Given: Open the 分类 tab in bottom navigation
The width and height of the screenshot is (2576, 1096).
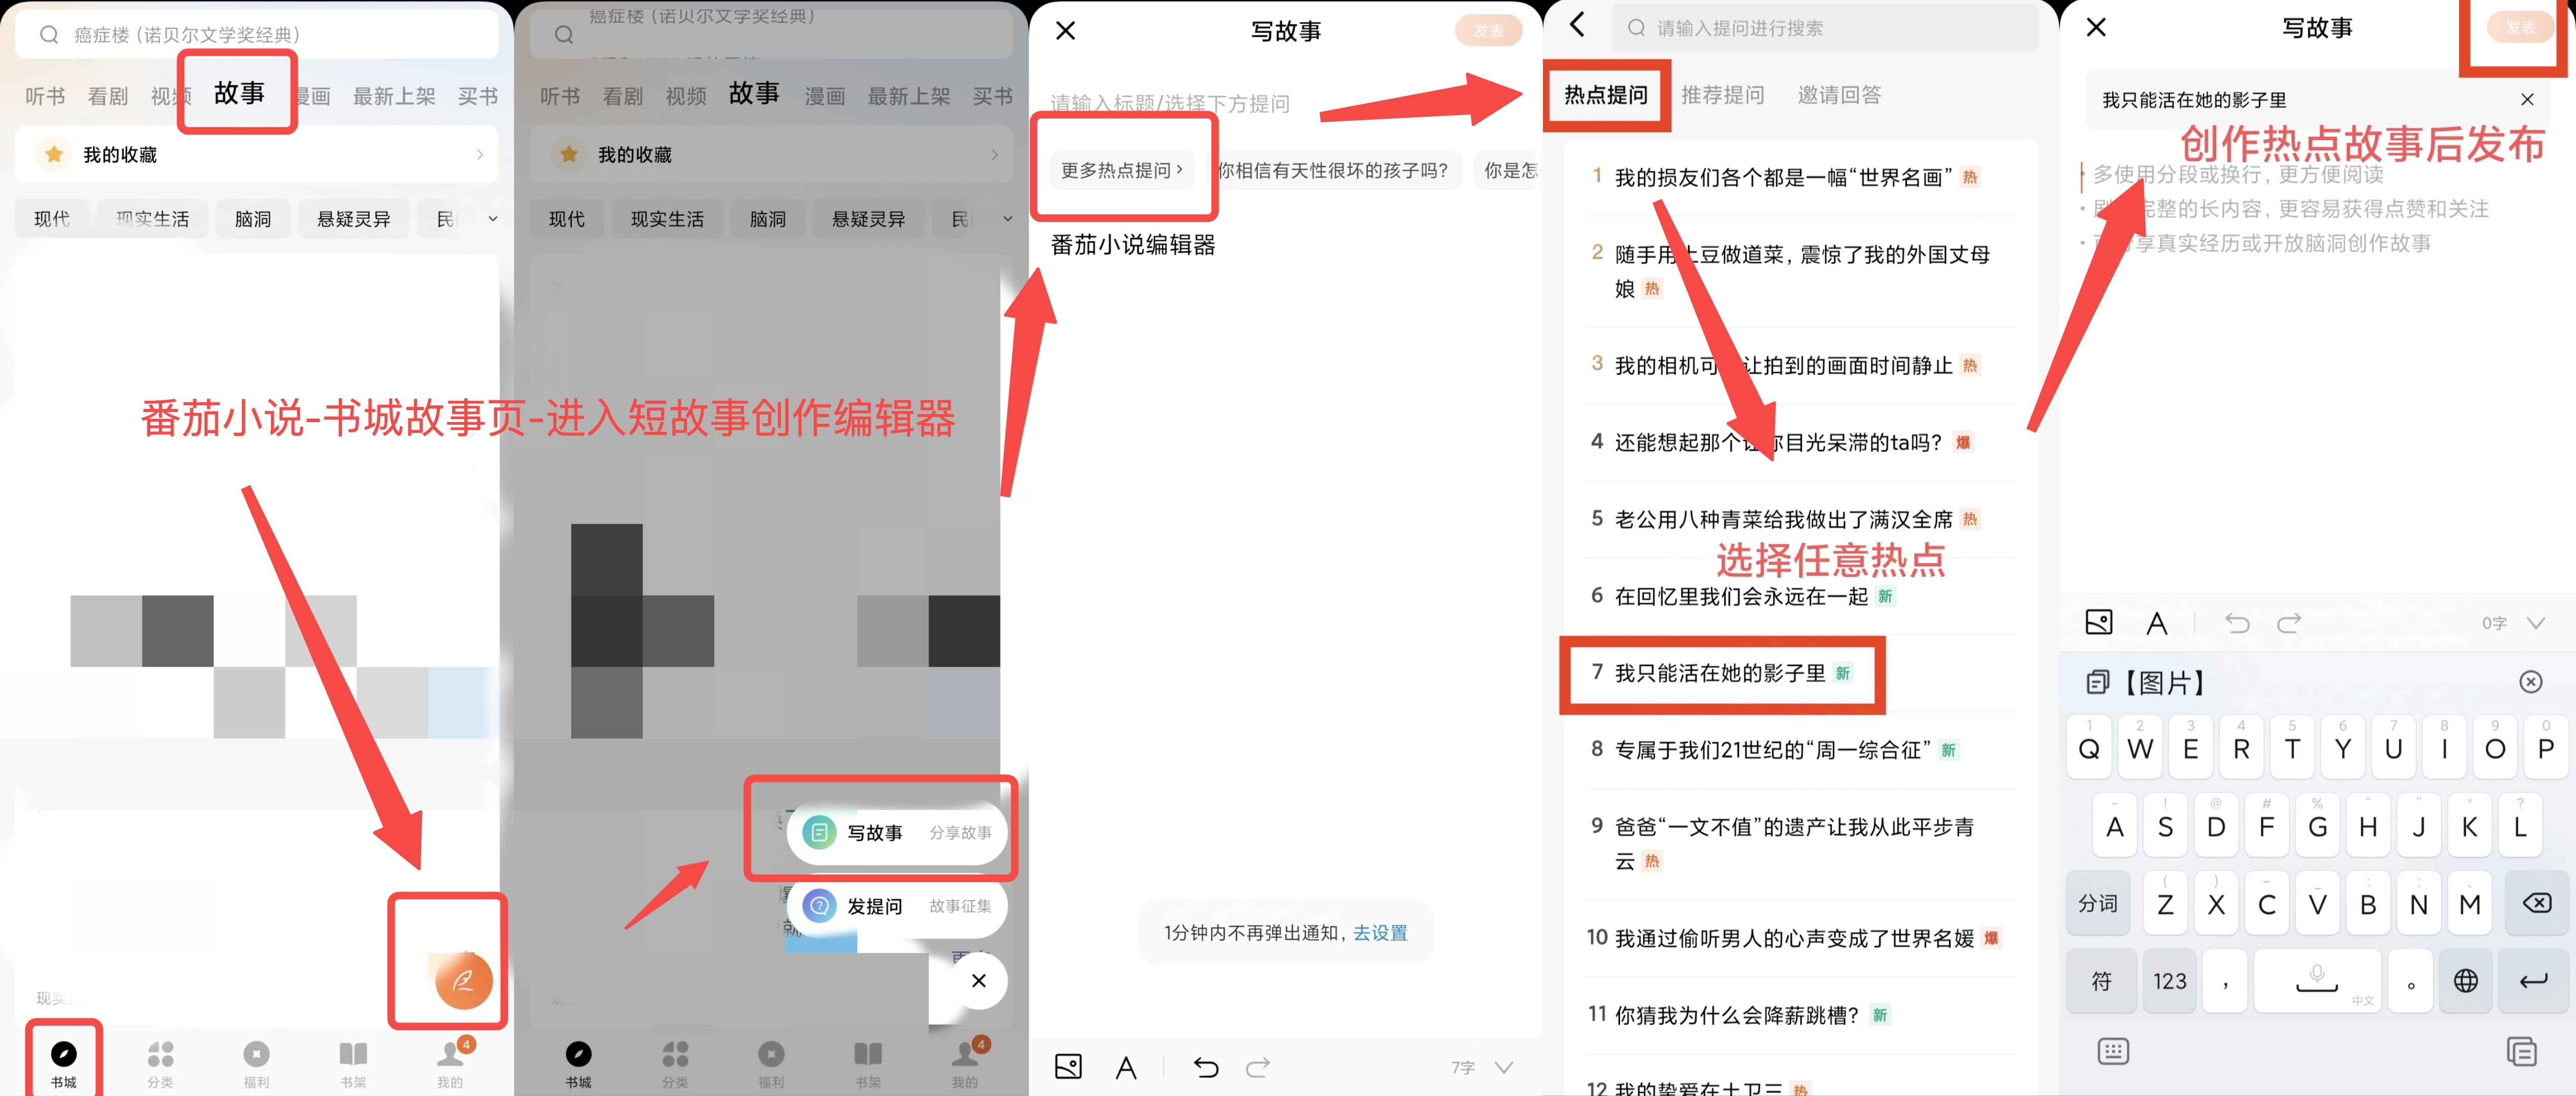Looking at the screenshot, I should 160,1063.
